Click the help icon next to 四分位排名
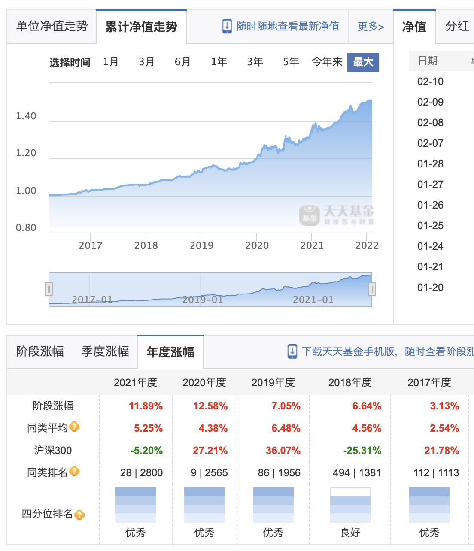 [x=79, y=515]
